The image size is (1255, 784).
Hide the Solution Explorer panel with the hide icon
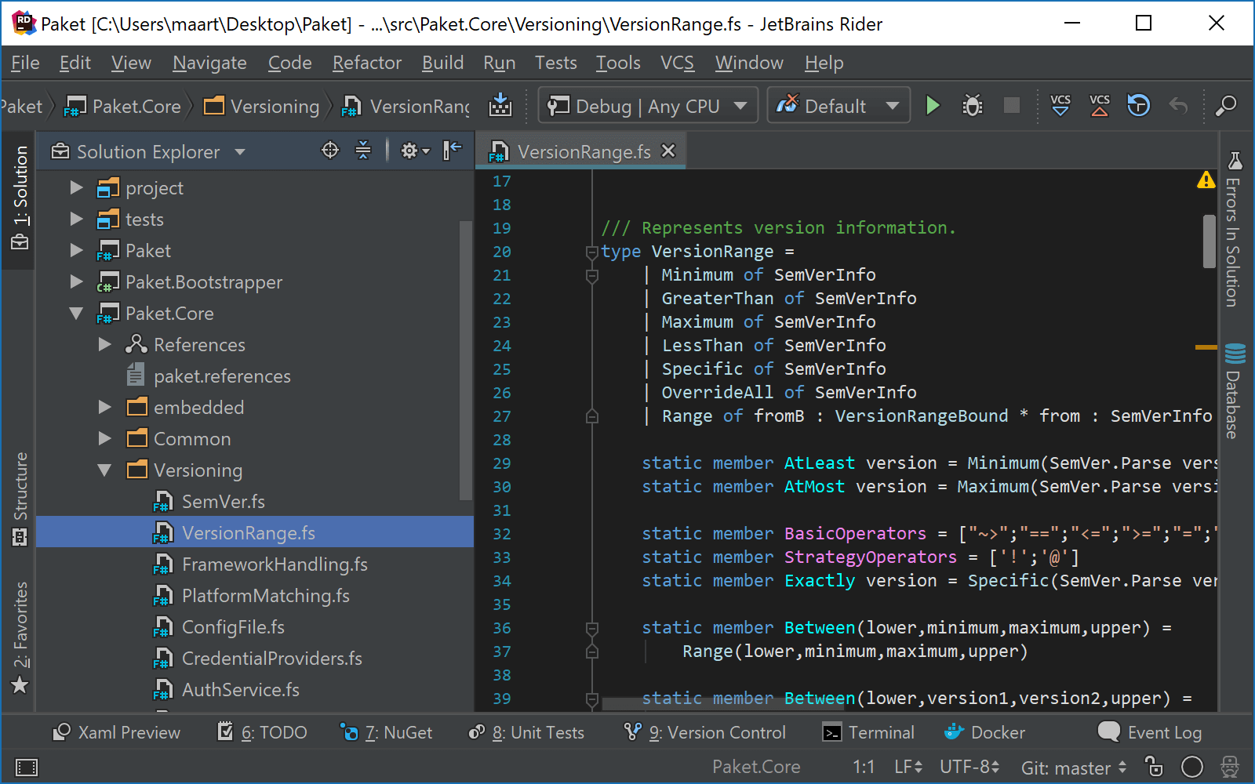pyautogui.click(x=453, y=150)
